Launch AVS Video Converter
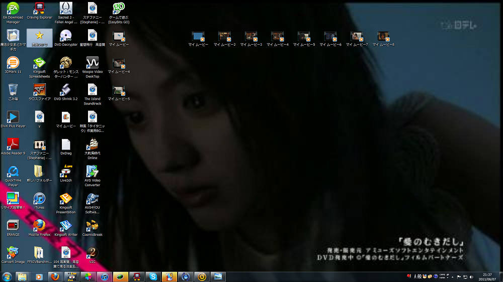The image size is (503, 282). click(x=93, y=176)
